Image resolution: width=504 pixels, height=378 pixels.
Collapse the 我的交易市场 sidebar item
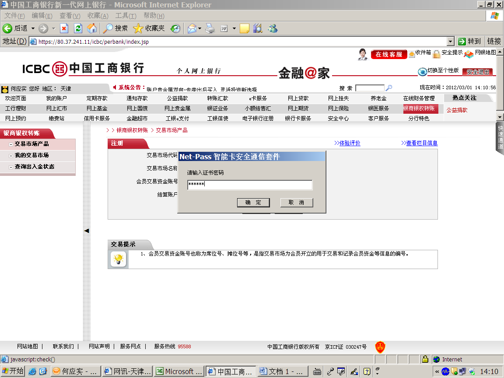tap(11, 156)
